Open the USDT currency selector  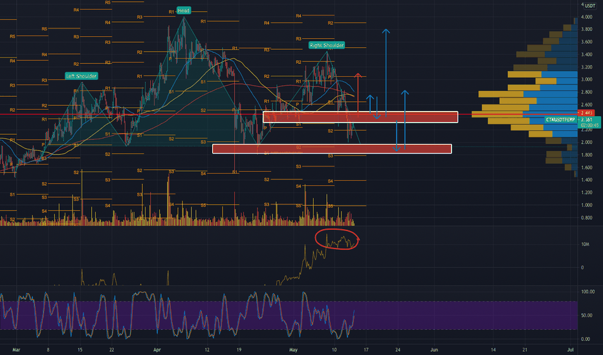[x=590, y=5]
